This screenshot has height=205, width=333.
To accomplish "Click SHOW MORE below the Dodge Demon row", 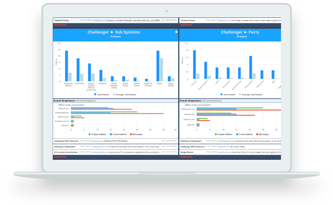I will tap(186, 157).
